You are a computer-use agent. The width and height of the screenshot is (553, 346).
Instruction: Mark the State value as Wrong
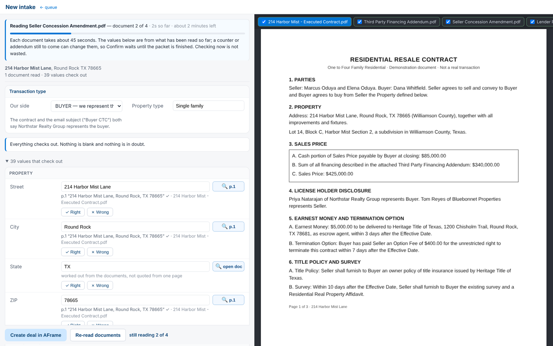100,285
